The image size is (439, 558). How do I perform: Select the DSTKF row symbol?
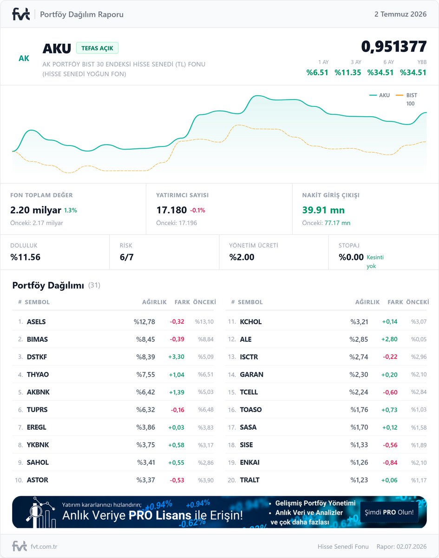37,357
